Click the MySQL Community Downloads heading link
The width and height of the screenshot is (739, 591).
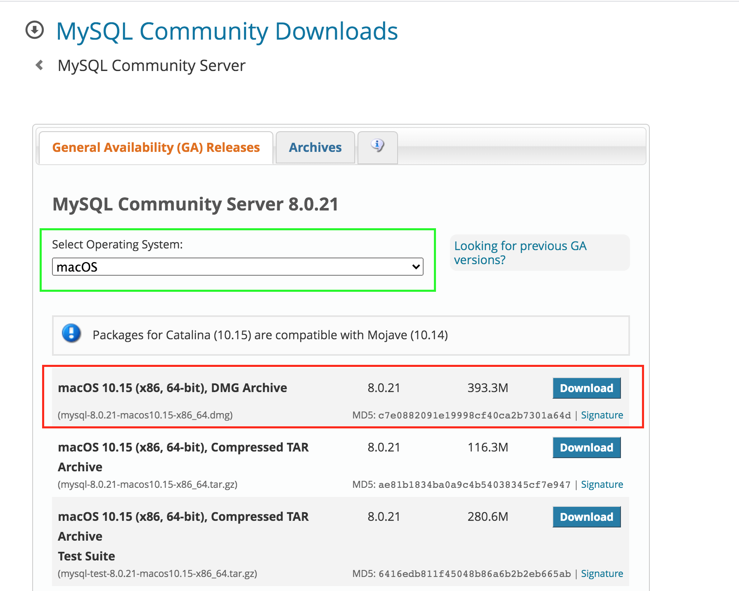click(227, 31)
